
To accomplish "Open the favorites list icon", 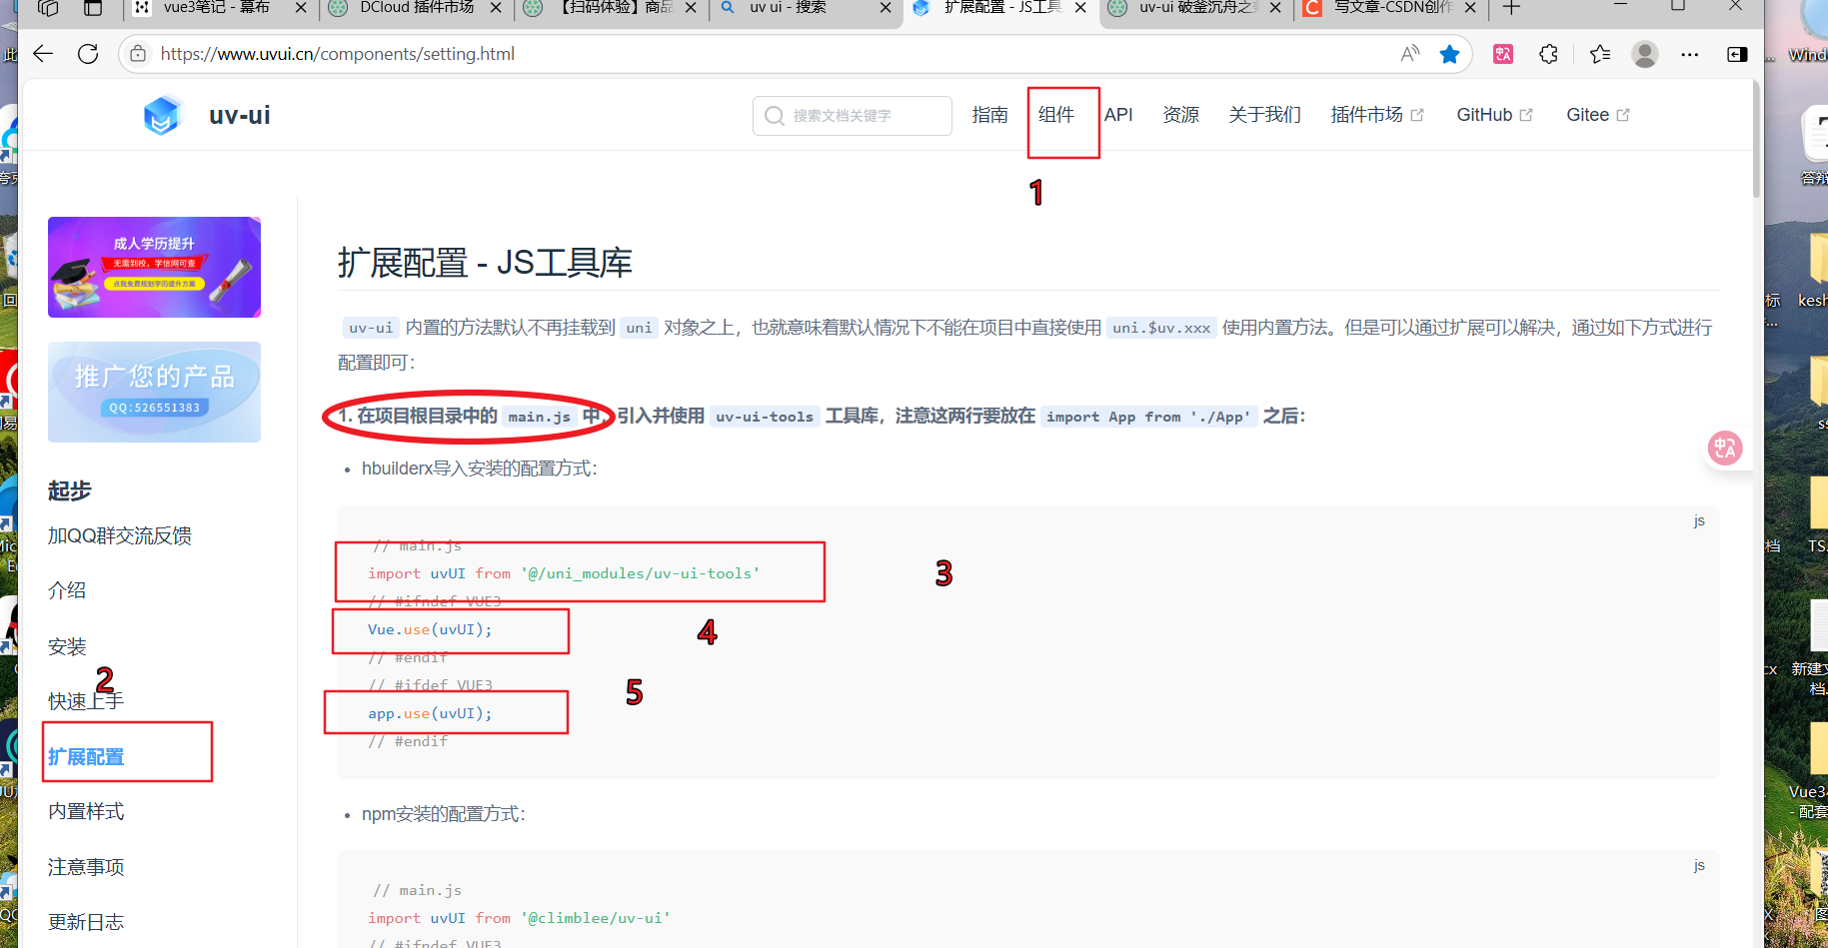I will (1599, 54).
